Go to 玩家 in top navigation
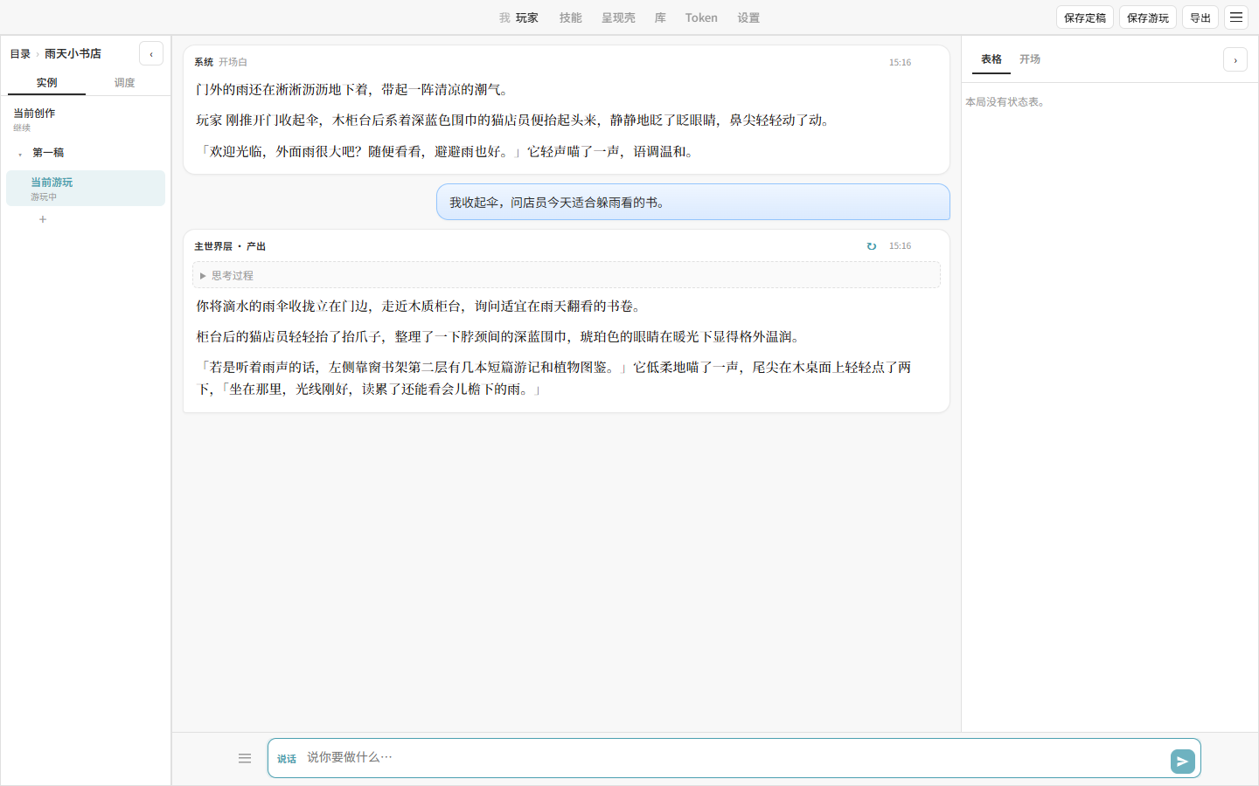 527,17
